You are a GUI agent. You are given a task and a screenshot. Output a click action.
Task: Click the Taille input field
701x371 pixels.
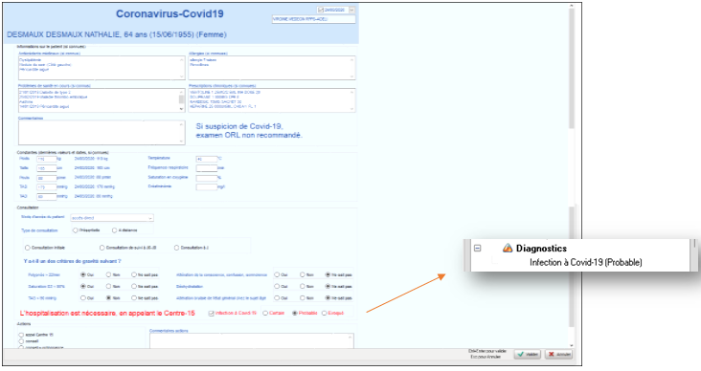(47, 168)
